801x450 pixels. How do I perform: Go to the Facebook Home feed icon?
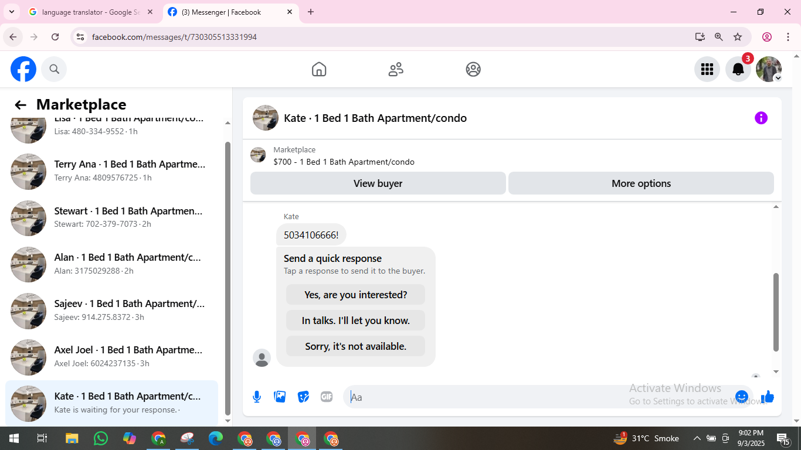pyautogui.click(x=319, y=69)
